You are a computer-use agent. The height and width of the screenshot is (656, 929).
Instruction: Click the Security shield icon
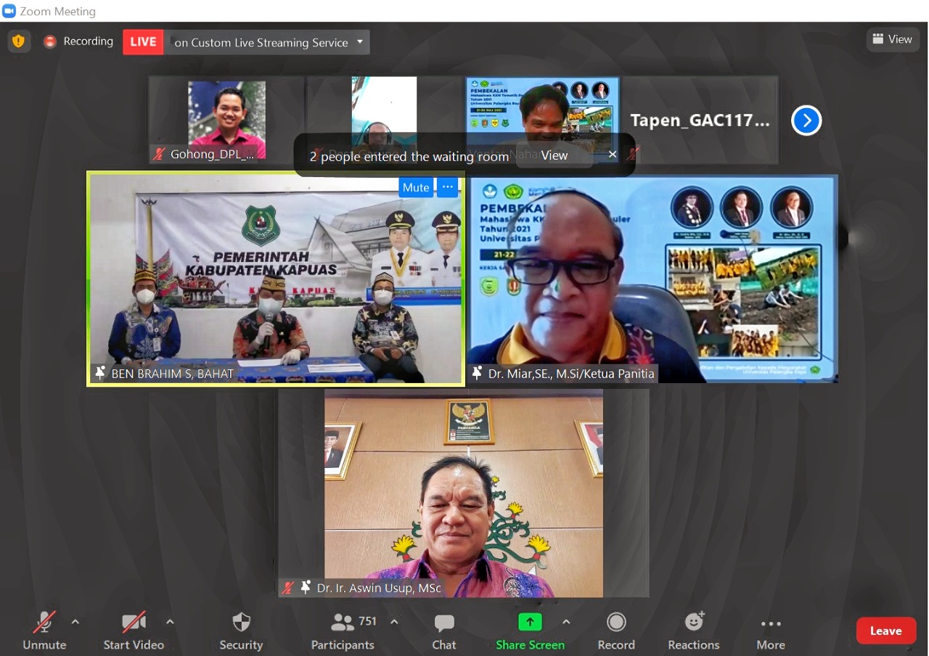coord(241,623)
